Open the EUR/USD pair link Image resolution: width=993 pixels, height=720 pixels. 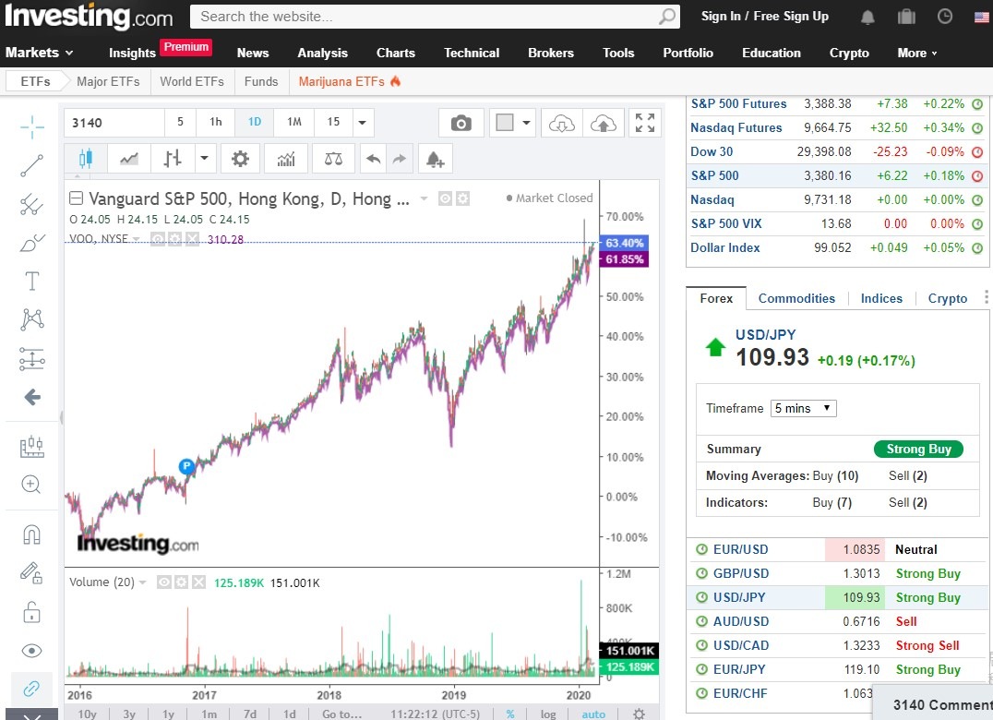coord(740,549)
